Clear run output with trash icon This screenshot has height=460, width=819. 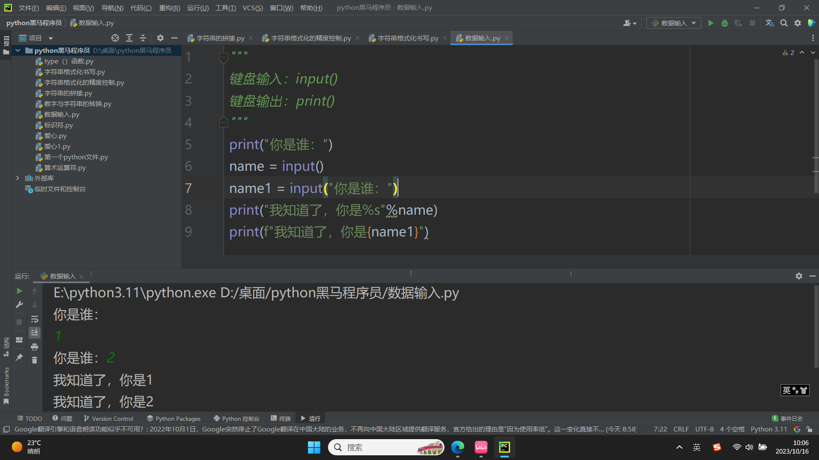pyautogui.click(x=35, y=360)
